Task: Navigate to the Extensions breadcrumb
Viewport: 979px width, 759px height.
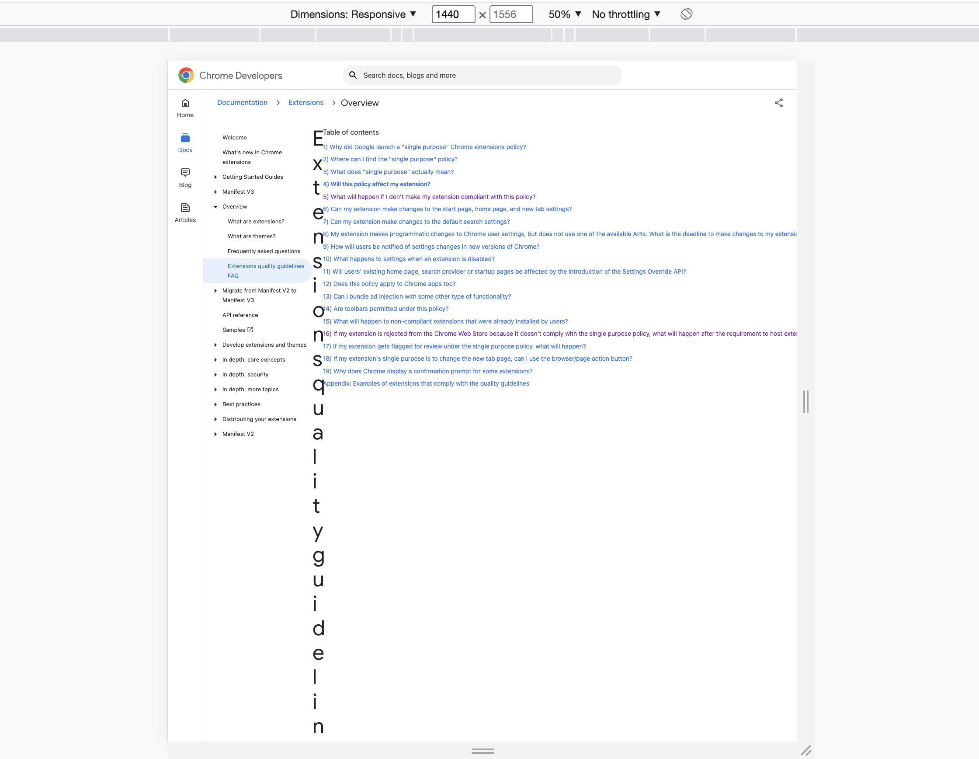Action: tap(306, 102)
